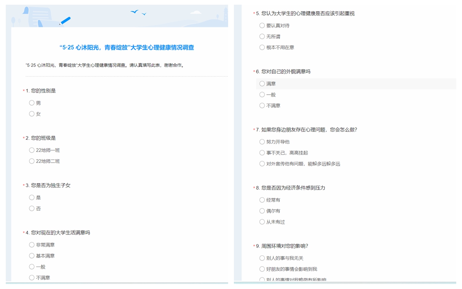Choose class "22地师一班"
Viewport: 462px width, 289px height.
32,150
